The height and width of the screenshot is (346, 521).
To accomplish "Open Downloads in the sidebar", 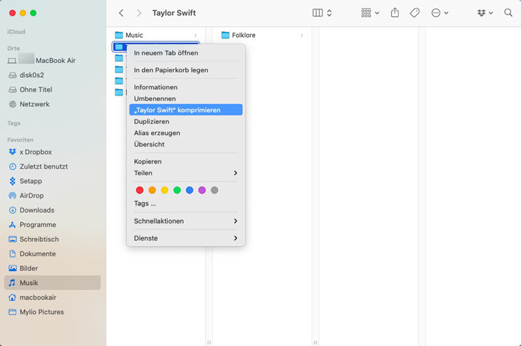I will pos(52,210).
